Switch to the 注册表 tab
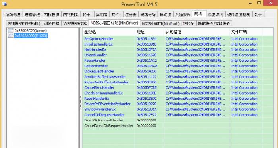 [x=131, y=15]
